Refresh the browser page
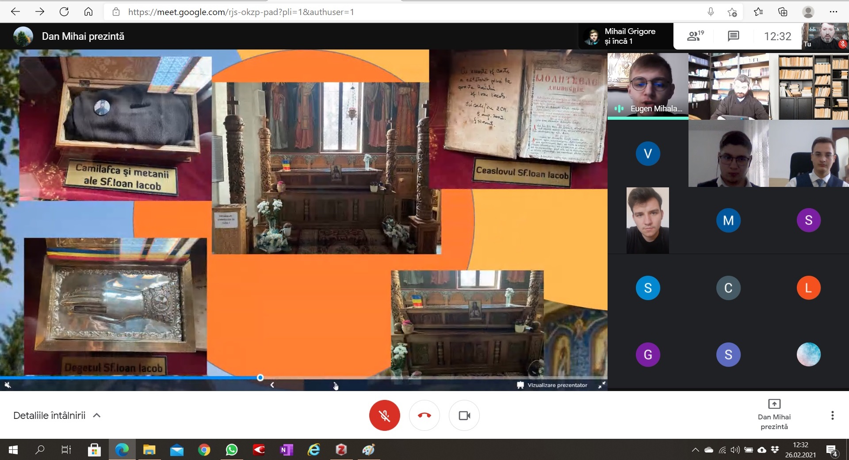This screenshot has width=849, height=460. click(x=64, y=12)
